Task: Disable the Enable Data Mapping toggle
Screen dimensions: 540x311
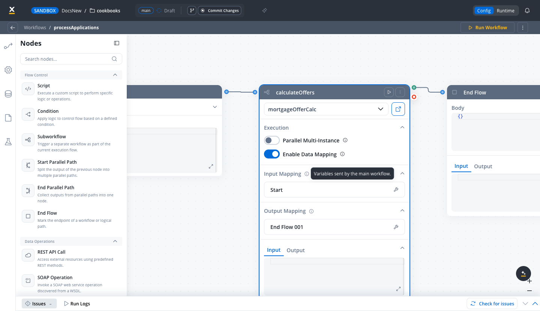Action: [x=272, y=154]
